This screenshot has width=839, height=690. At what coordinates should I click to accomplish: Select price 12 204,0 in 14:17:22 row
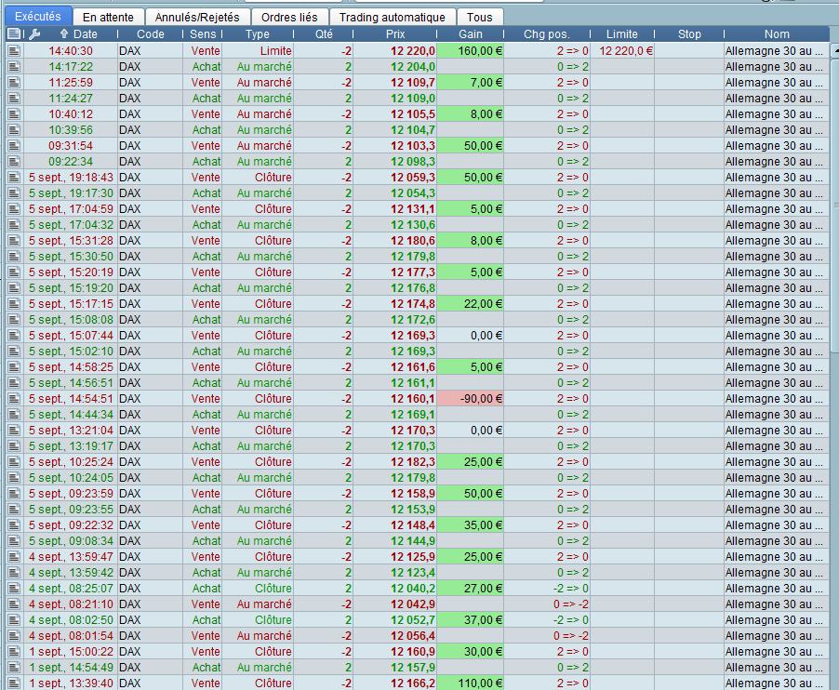tap(413, 67)
